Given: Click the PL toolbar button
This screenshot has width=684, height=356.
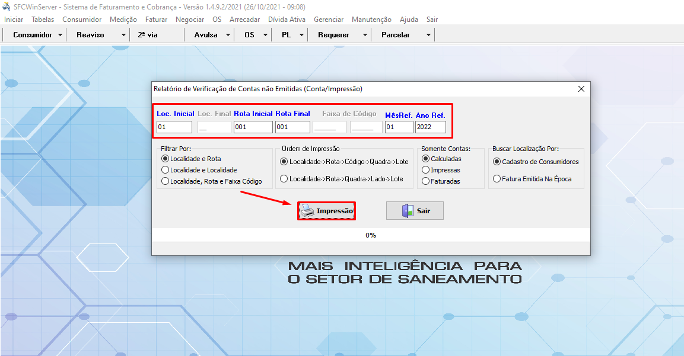Looking at the screenshot, I should [285, 34].
